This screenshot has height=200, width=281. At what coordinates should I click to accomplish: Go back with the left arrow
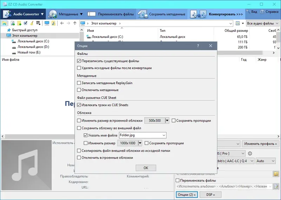click(62, 23)
